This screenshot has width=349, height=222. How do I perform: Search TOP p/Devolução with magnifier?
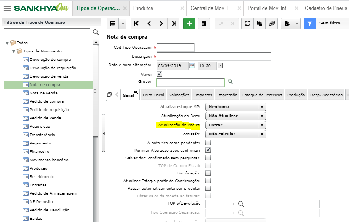[x=241, y=204]
